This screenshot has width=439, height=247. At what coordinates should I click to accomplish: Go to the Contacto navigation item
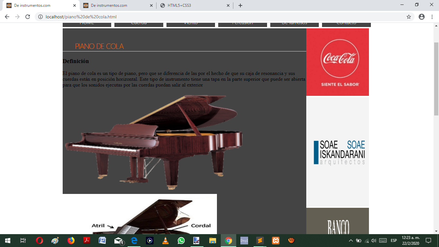(346, 24)
